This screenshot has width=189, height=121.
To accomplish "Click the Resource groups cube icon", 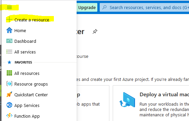I will click(9, 84).
